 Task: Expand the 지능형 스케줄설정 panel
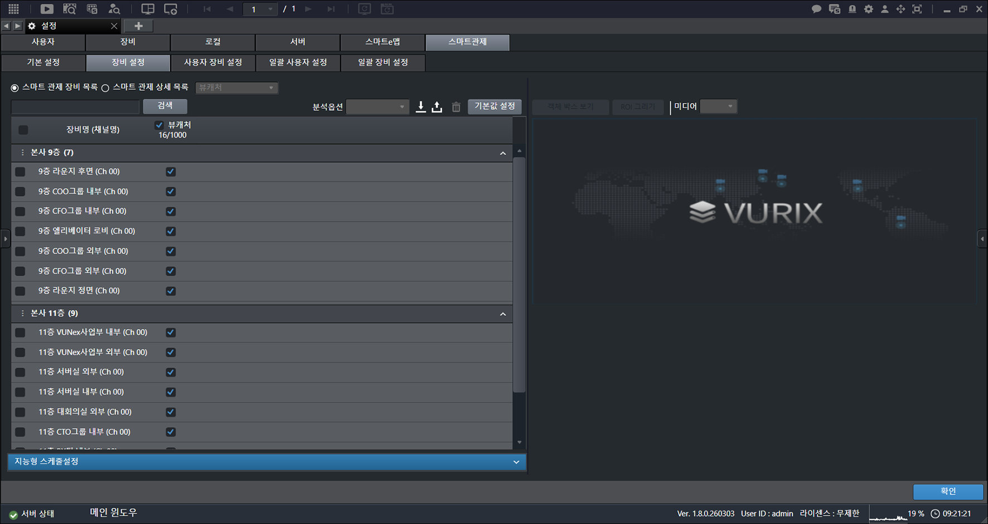267,462
